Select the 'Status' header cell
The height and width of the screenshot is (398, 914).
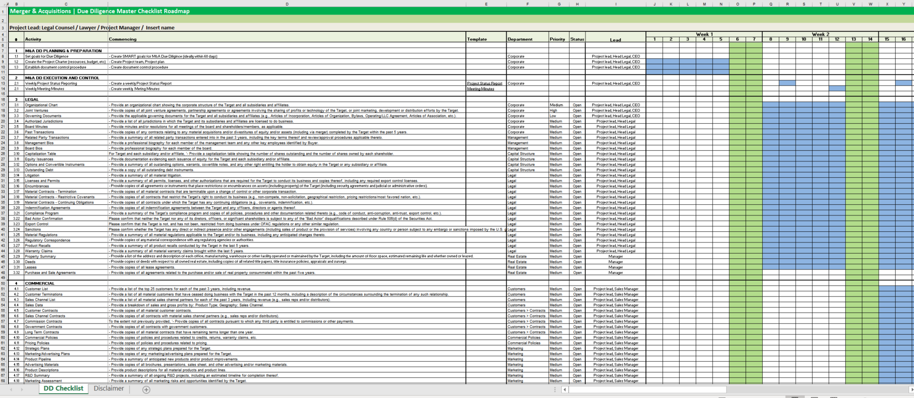577,39
